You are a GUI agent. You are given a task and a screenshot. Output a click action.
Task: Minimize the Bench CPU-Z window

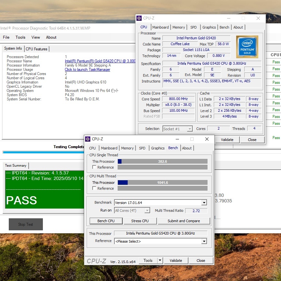click(177, 139)
